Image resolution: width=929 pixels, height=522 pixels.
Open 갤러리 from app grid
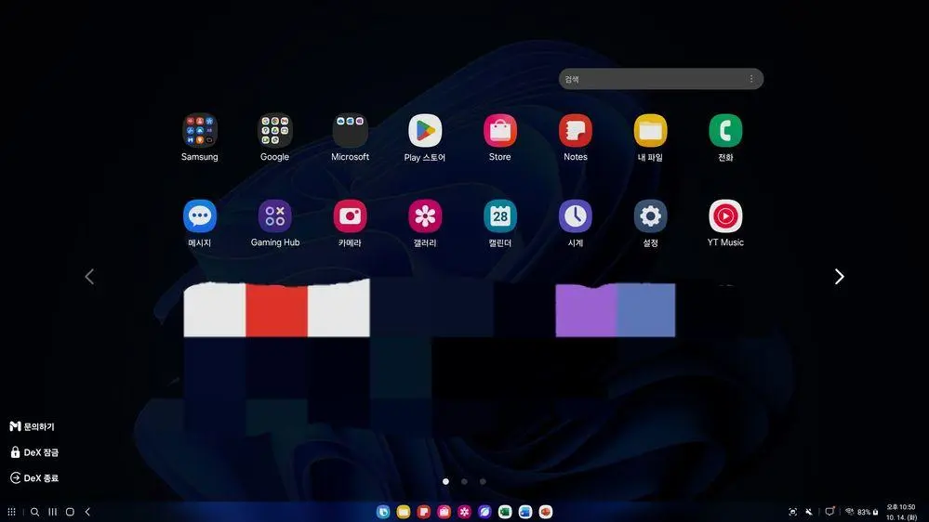point(425,216)
